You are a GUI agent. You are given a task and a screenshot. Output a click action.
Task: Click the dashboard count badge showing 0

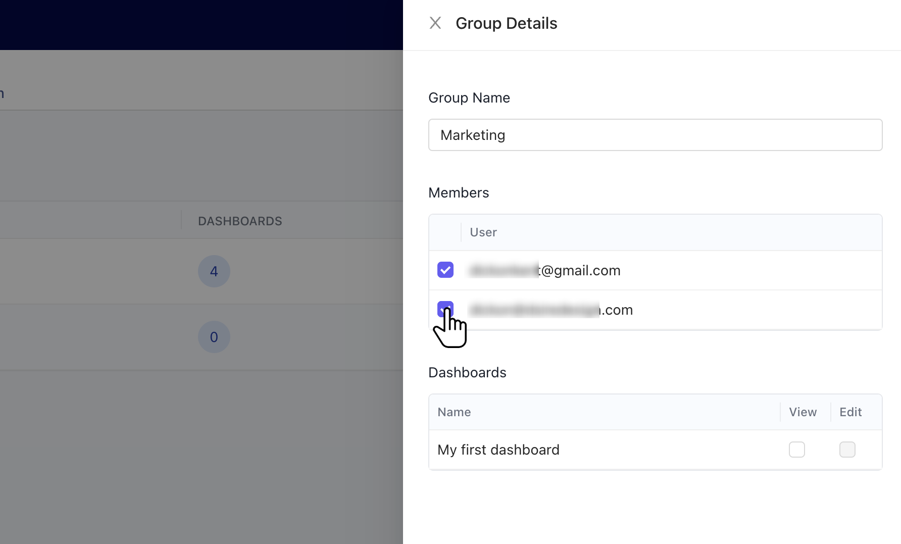coord(214,337)
